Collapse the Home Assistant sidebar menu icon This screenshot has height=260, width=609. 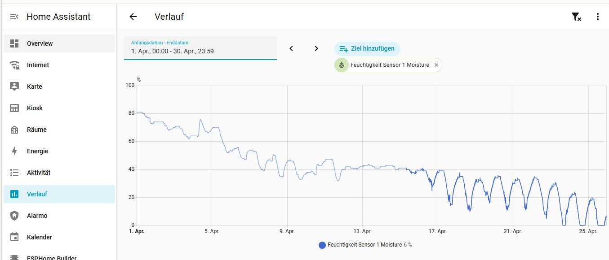(x=14, y=17)
